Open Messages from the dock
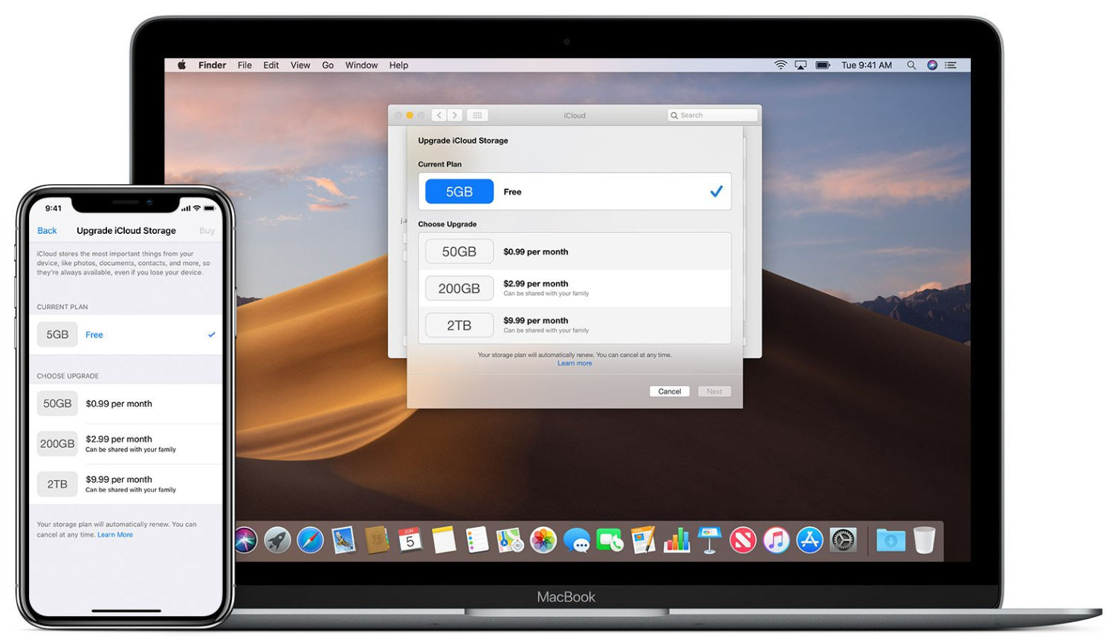This screenshot has width=1115, height=640. (577, 541)
